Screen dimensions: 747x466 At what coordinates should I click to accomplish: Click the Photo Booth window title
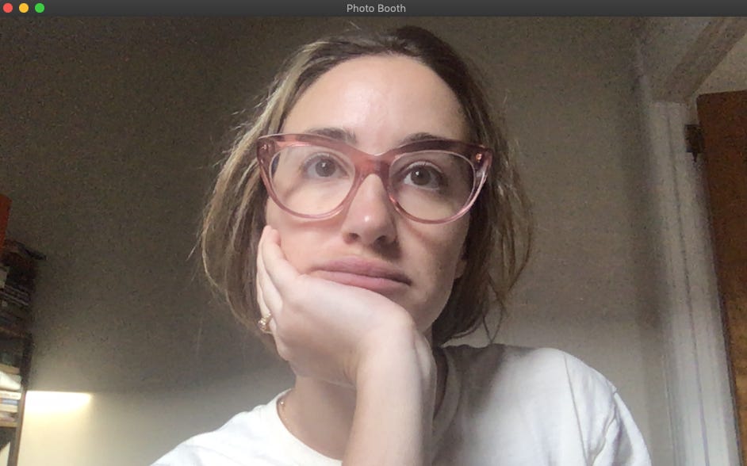tap(376, 8)
